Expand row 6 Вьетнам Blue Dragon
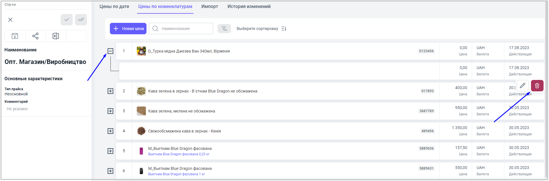The image size is (549, 181). pyautogui.click(x=110, y=171)
